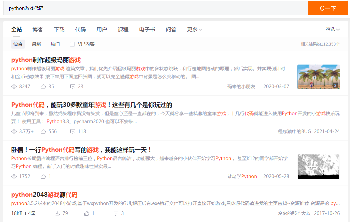
Task: Click the 相关结果约112,353个 result count text
Action: (320, 44)
